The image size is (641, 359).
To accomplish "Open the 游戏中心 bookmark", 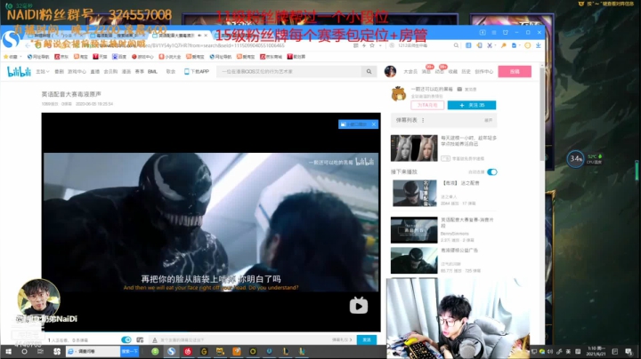I will point(142,57).
